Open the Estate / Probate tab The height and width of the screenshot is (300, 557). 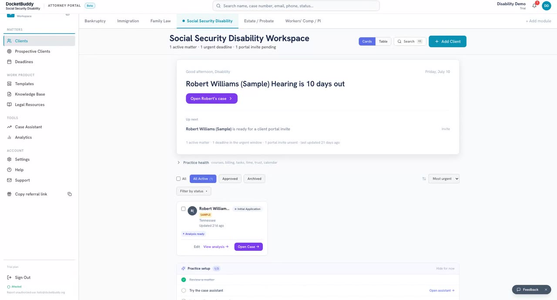click(259, 21)
